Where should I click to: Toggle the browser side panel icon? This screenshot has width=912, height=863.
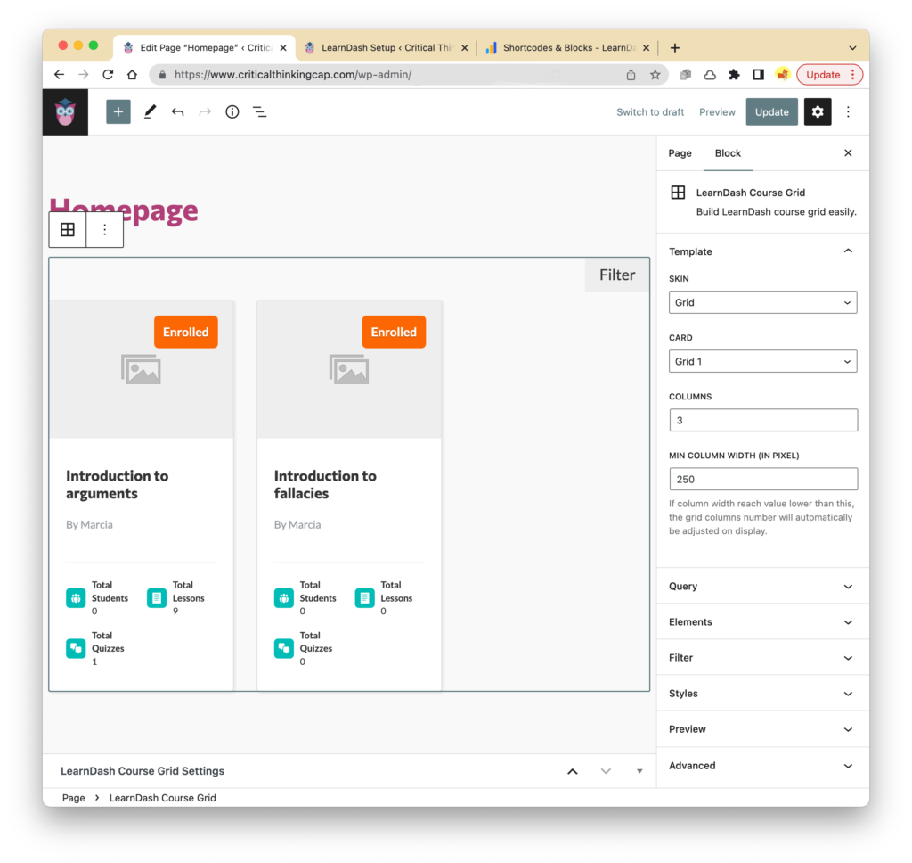(759, 75)
